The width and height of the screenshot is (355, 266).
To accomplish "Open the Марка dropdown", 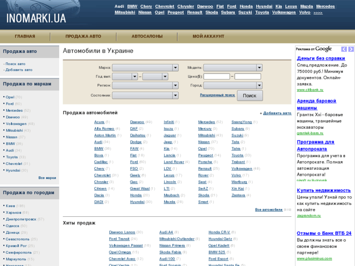I will click(x=145, y=67).
